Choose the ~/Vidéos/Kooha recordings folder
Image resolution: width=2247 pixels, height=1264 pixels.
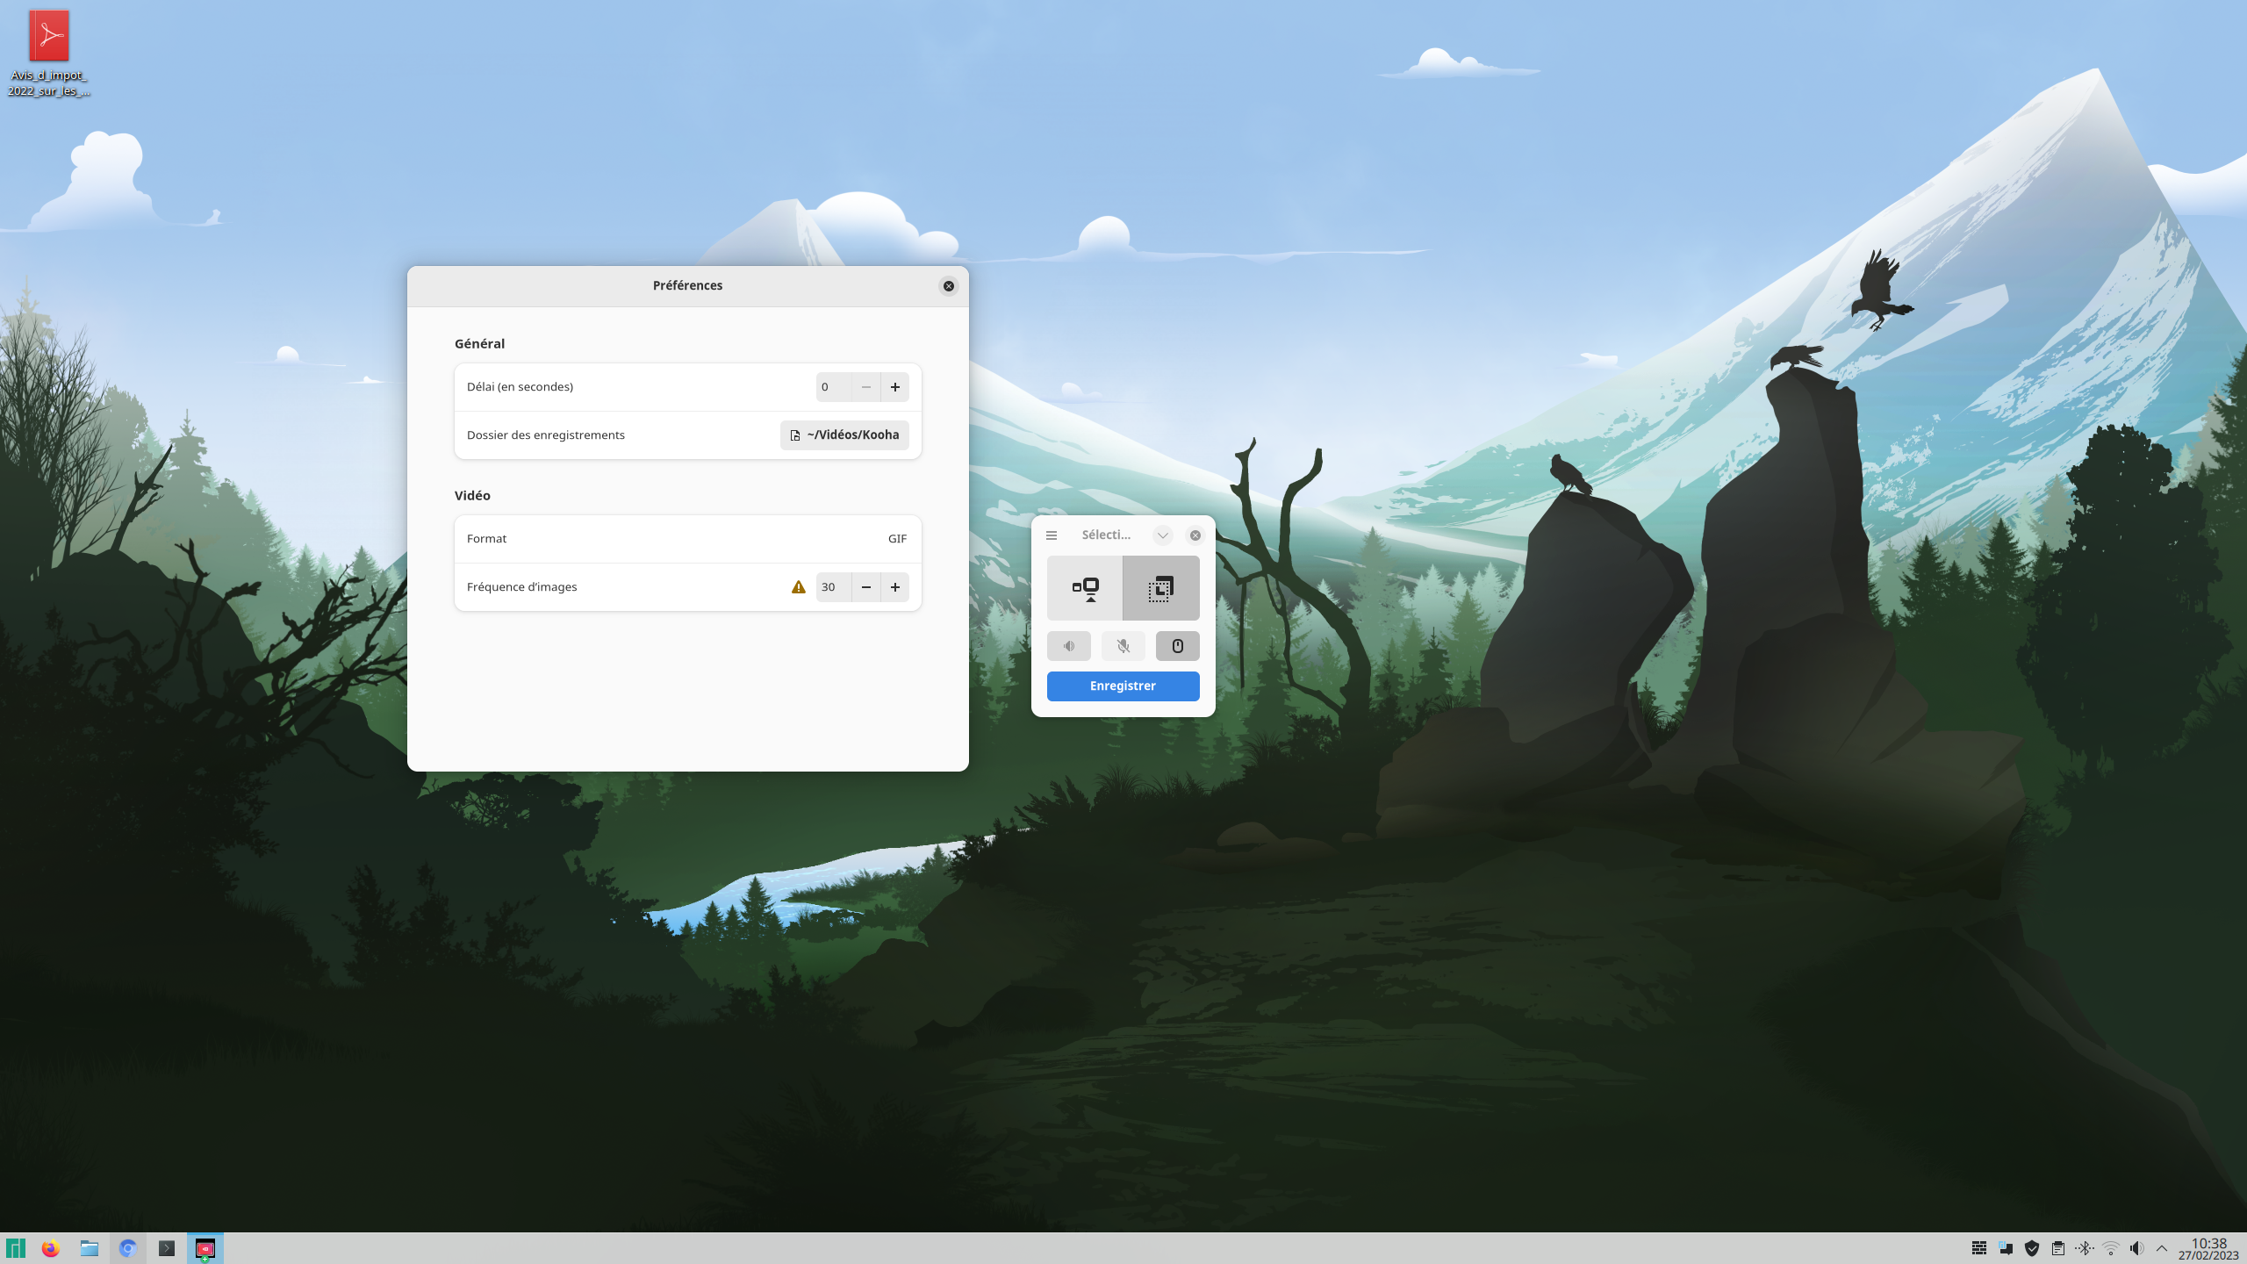tap(844, 435)
